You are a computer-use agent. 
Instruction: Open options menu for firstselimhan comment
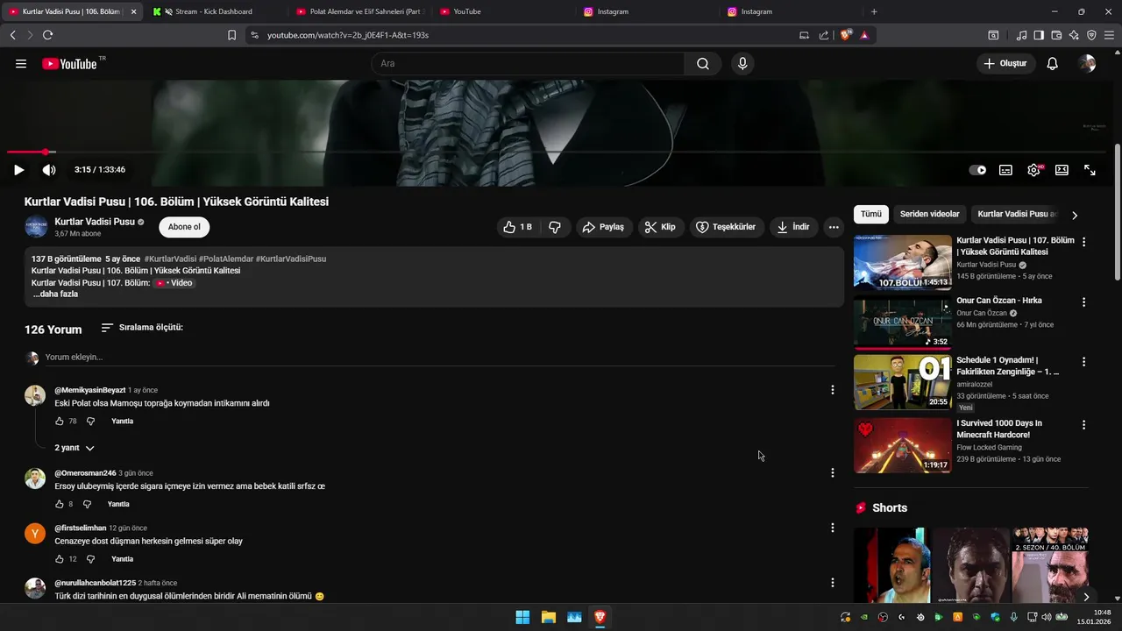(833, 528)
